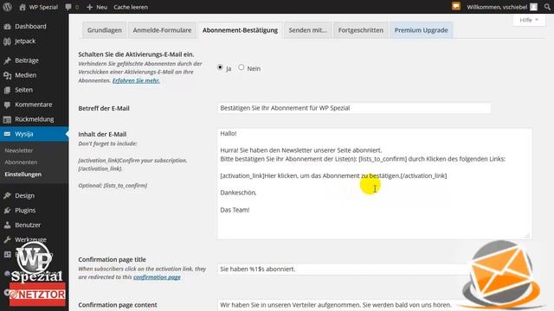
Task: Open Dashboard menu item
Action: click(x=30, y=27)
